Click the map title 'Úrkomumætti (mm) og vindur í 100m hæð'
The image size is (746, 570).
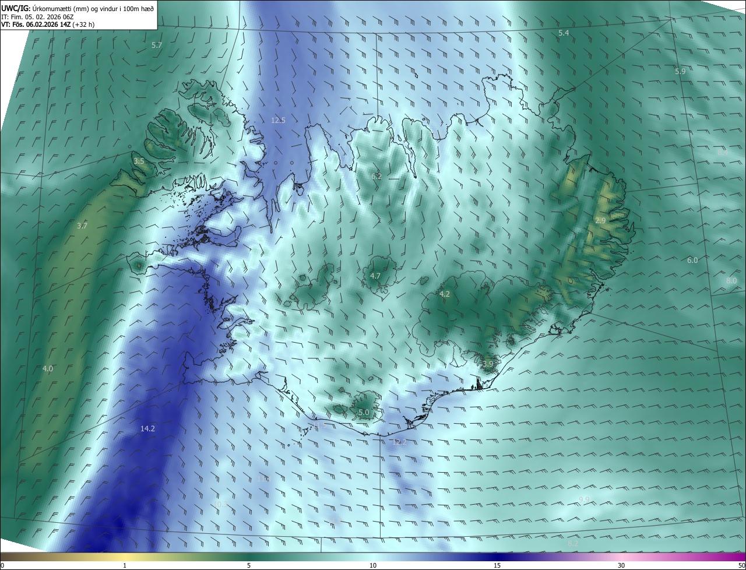click(x=93, y=9)
